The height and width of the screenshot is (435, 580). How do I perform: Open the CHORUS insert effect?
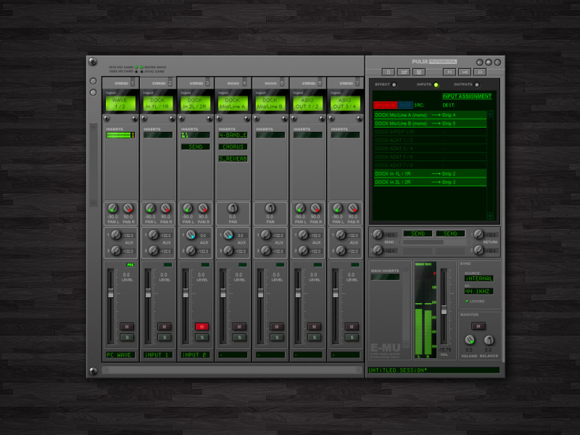pos(233,146)
